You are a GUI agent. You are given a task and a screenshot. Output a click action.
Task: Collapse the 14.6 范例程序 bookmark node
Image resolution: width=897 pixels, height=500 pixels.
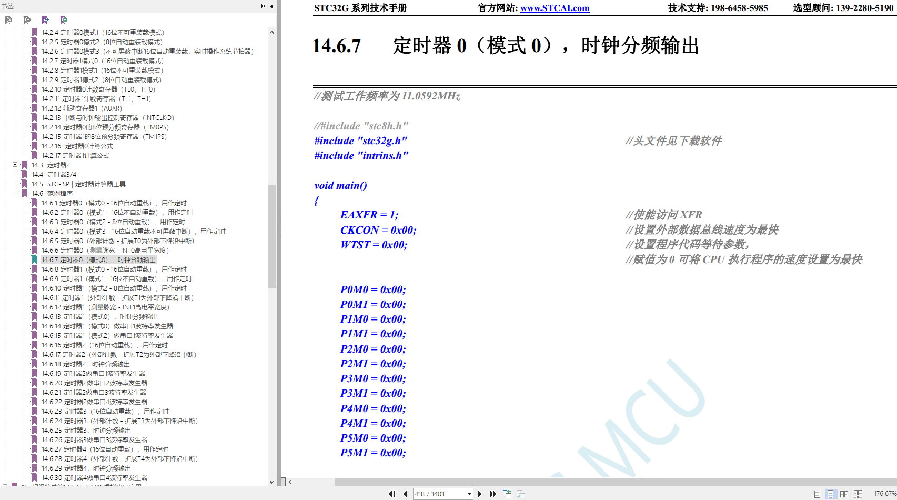pyautogui.click(x=15, y=193)
